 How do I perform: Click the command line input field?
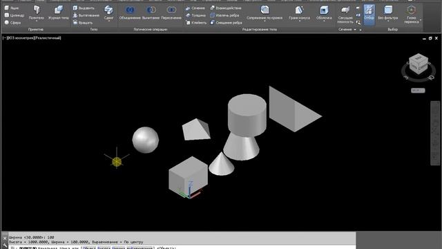coord(182,248)
